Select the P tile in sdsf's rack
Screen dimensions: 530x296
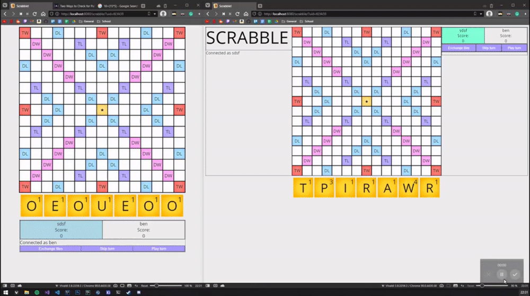(x=324, y=188)
